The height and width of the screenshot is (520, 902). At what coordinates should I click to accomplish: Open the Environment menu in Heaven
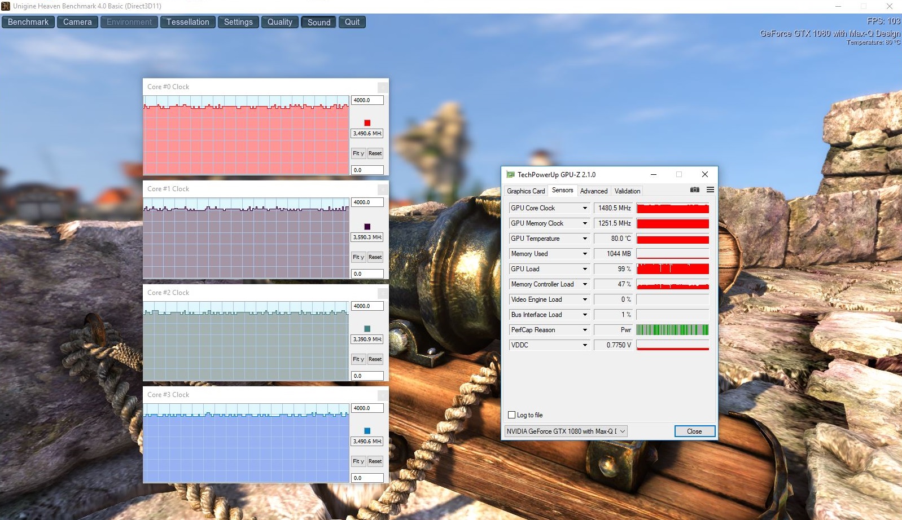pyautogui.click(x=129, y=22)
